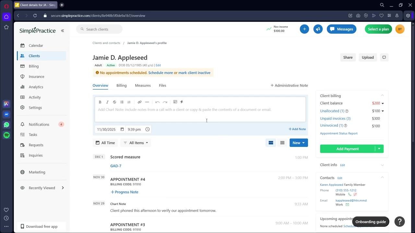Image resolution: width=415 pixels, height=233 pixels.
Task: Insert horizontal rule in chart note
Action: pos(147,102)
